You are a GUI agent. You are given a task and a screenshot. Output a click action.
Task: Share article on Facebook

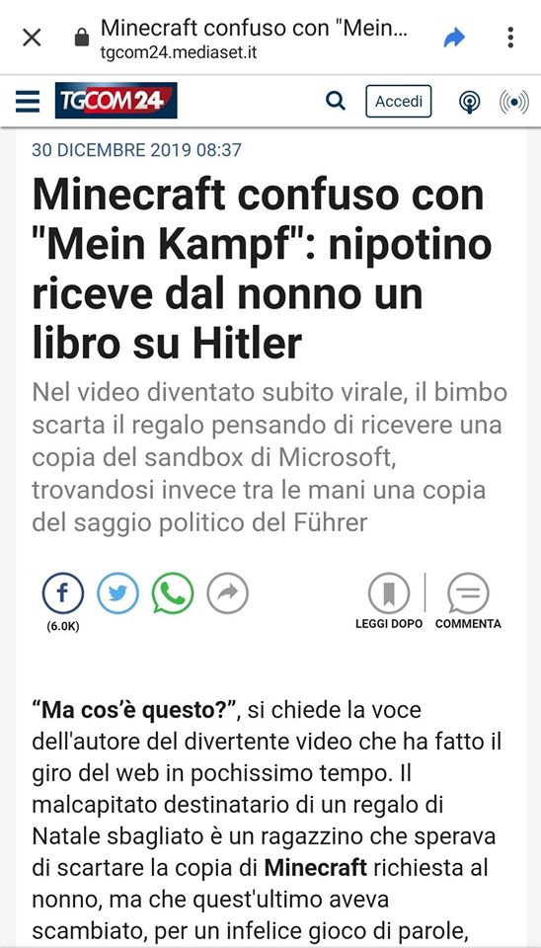point(63,593)
